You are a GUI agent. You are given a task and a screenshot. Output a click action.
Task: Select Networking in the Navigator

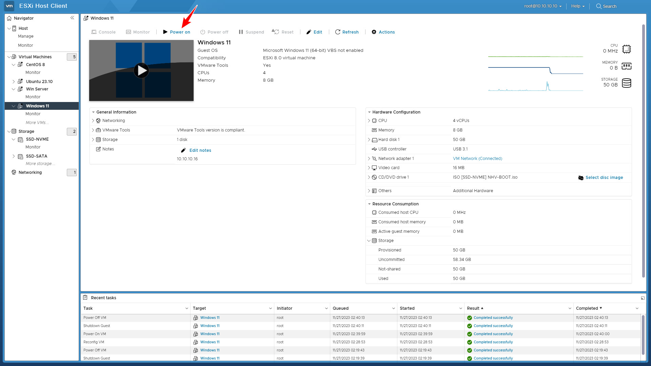point(30,172)
